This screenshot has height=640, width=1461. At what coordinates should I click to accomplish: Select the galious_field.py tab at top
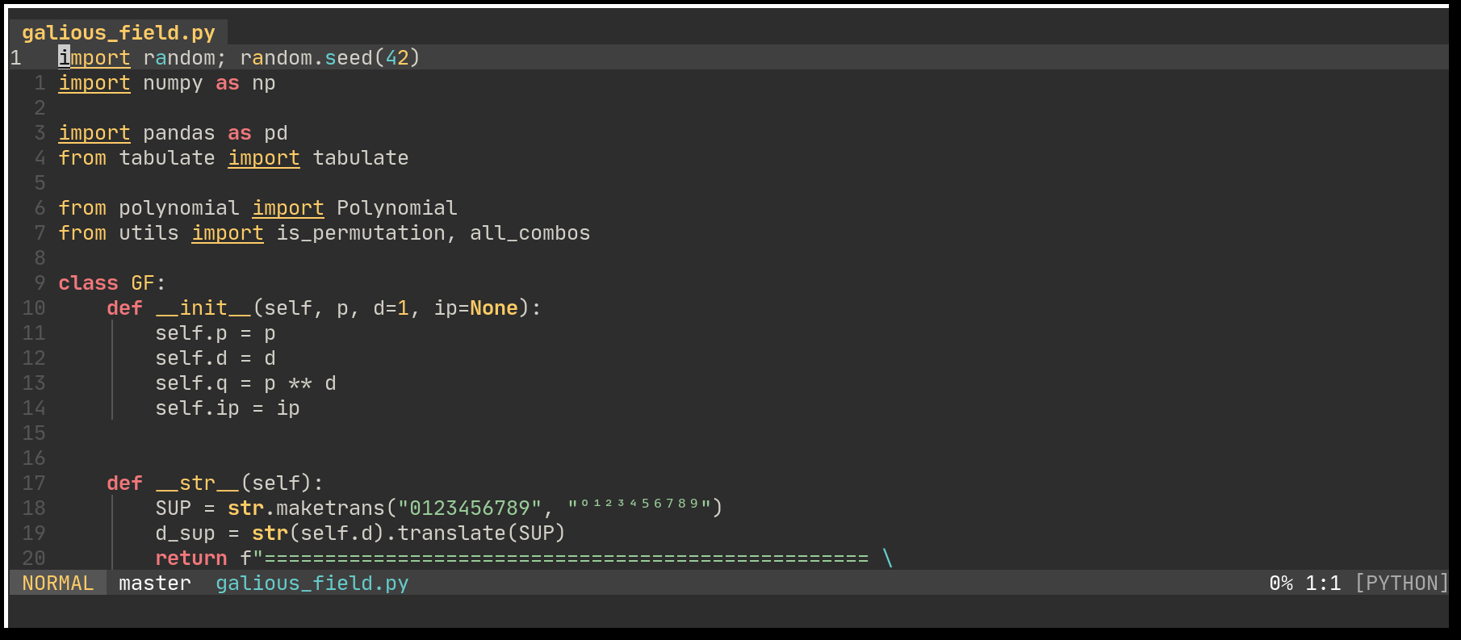119,33
